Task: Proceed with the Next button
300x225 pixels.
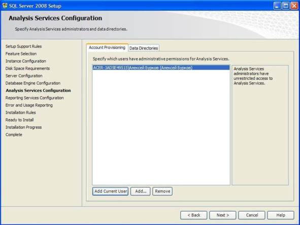Action: pyautogui.click(x=223, y=215)
